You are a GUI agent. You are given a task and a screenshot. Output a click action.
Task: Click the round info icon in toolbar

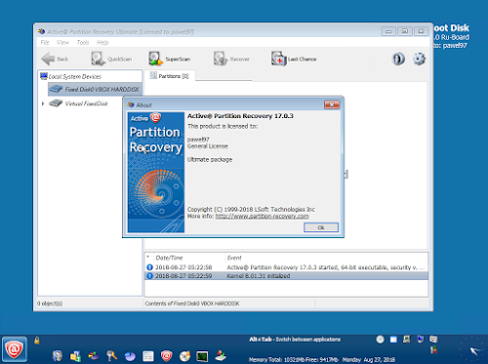tap(398, 59)
